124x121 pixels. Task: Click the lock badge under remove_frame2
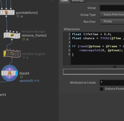pos(27,39)
